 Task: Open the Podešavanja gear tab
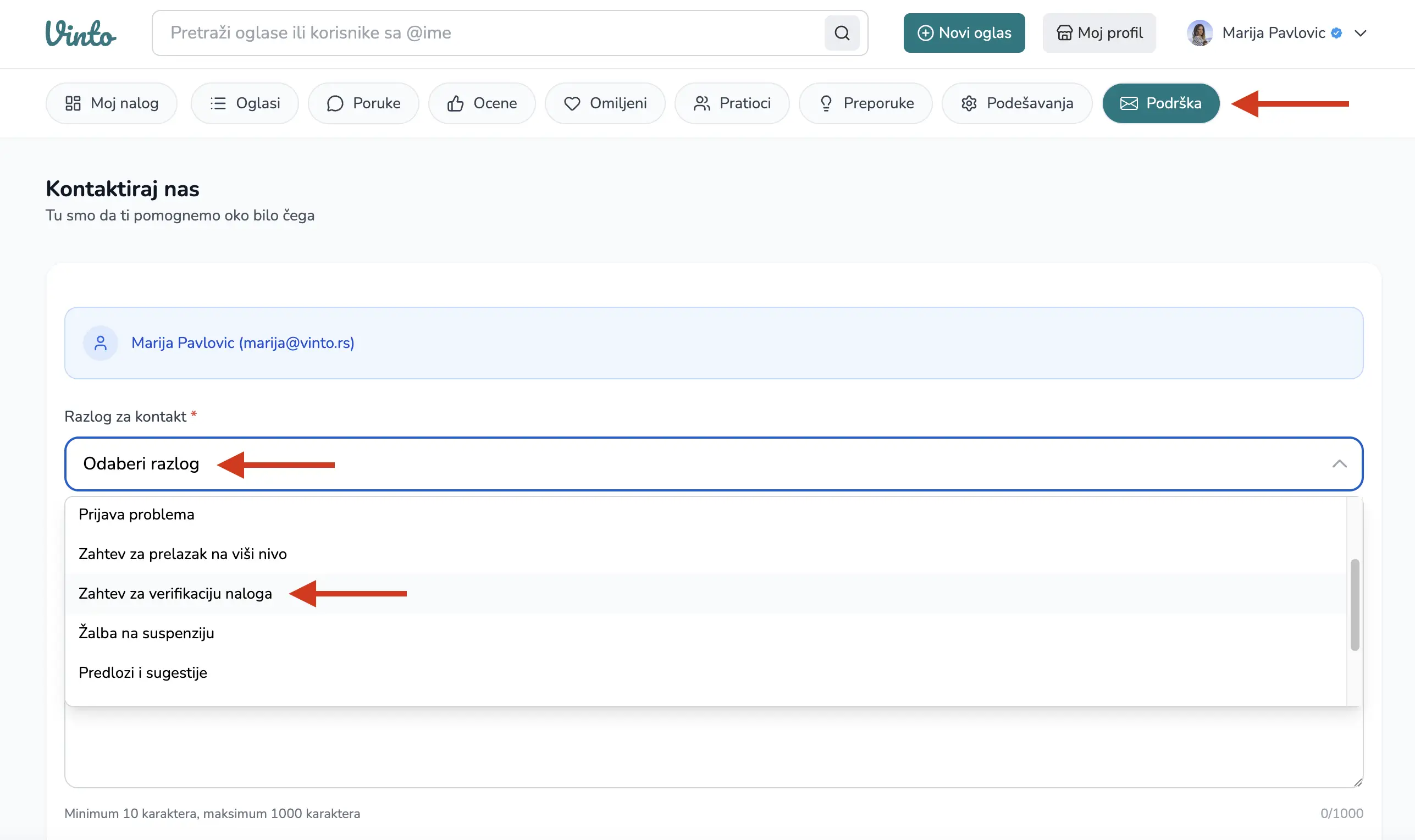(1016, 103)
